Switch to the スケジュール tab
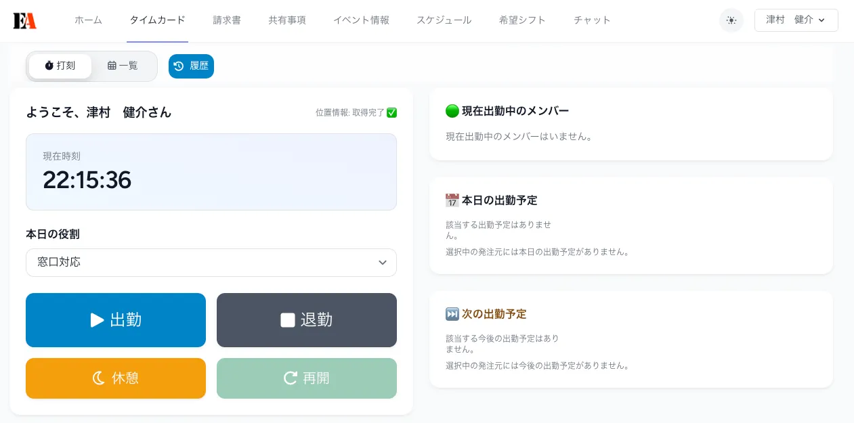This screenshot has width=854, height=423. point(444,20)
